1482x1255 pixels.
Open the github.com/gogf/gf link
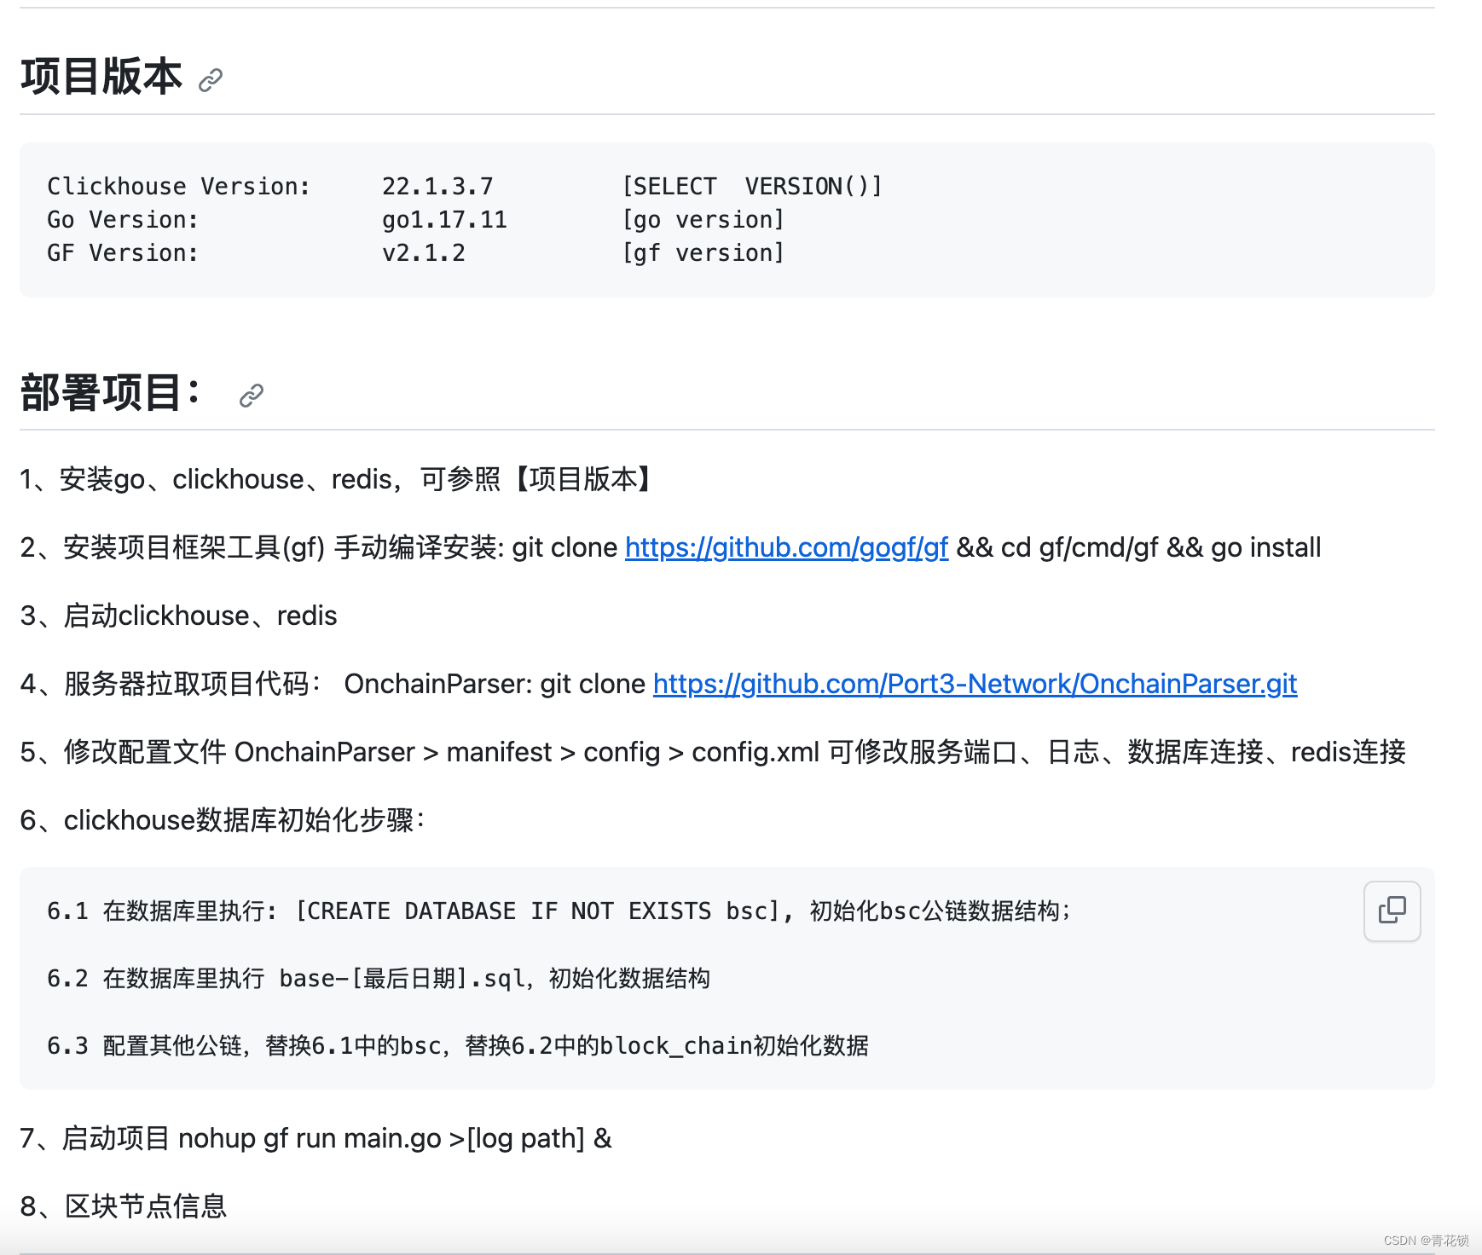point(786,547)
